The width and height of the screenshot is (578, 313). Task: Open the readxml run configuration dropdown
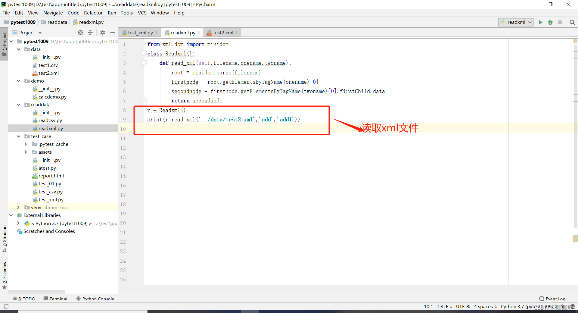(x=516, y=22)
